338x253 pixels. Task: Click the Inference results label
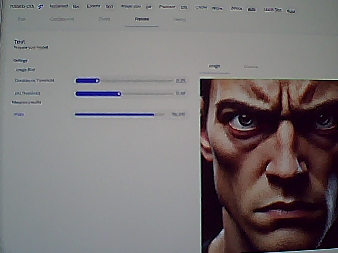[x=26, y=102]
